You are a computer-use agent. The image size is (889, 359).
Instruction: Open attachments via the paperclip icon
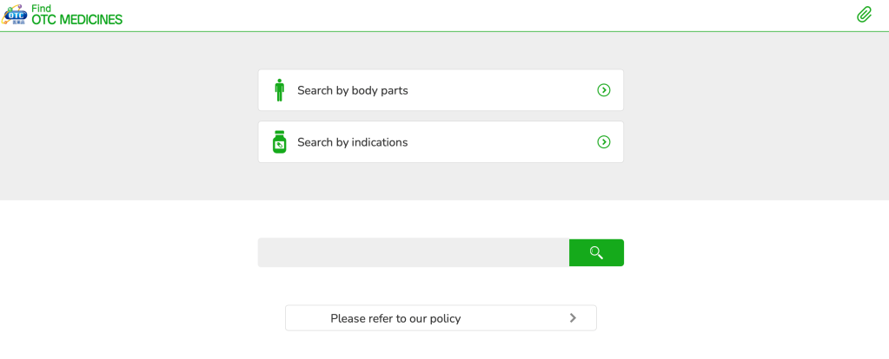pyautogui.click(x=864, y=14)
